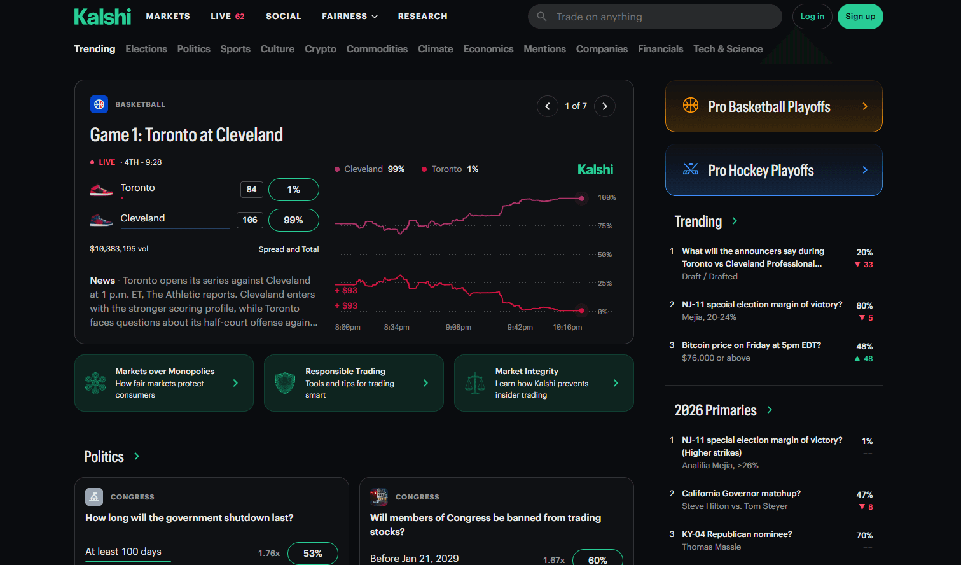Go to previous featured market arrow
961x565 pixels.
tap(548, 106)
